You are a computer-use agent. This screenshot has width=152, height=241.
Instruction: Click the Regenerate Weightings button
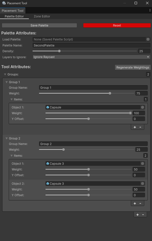(x=133, y=67)
